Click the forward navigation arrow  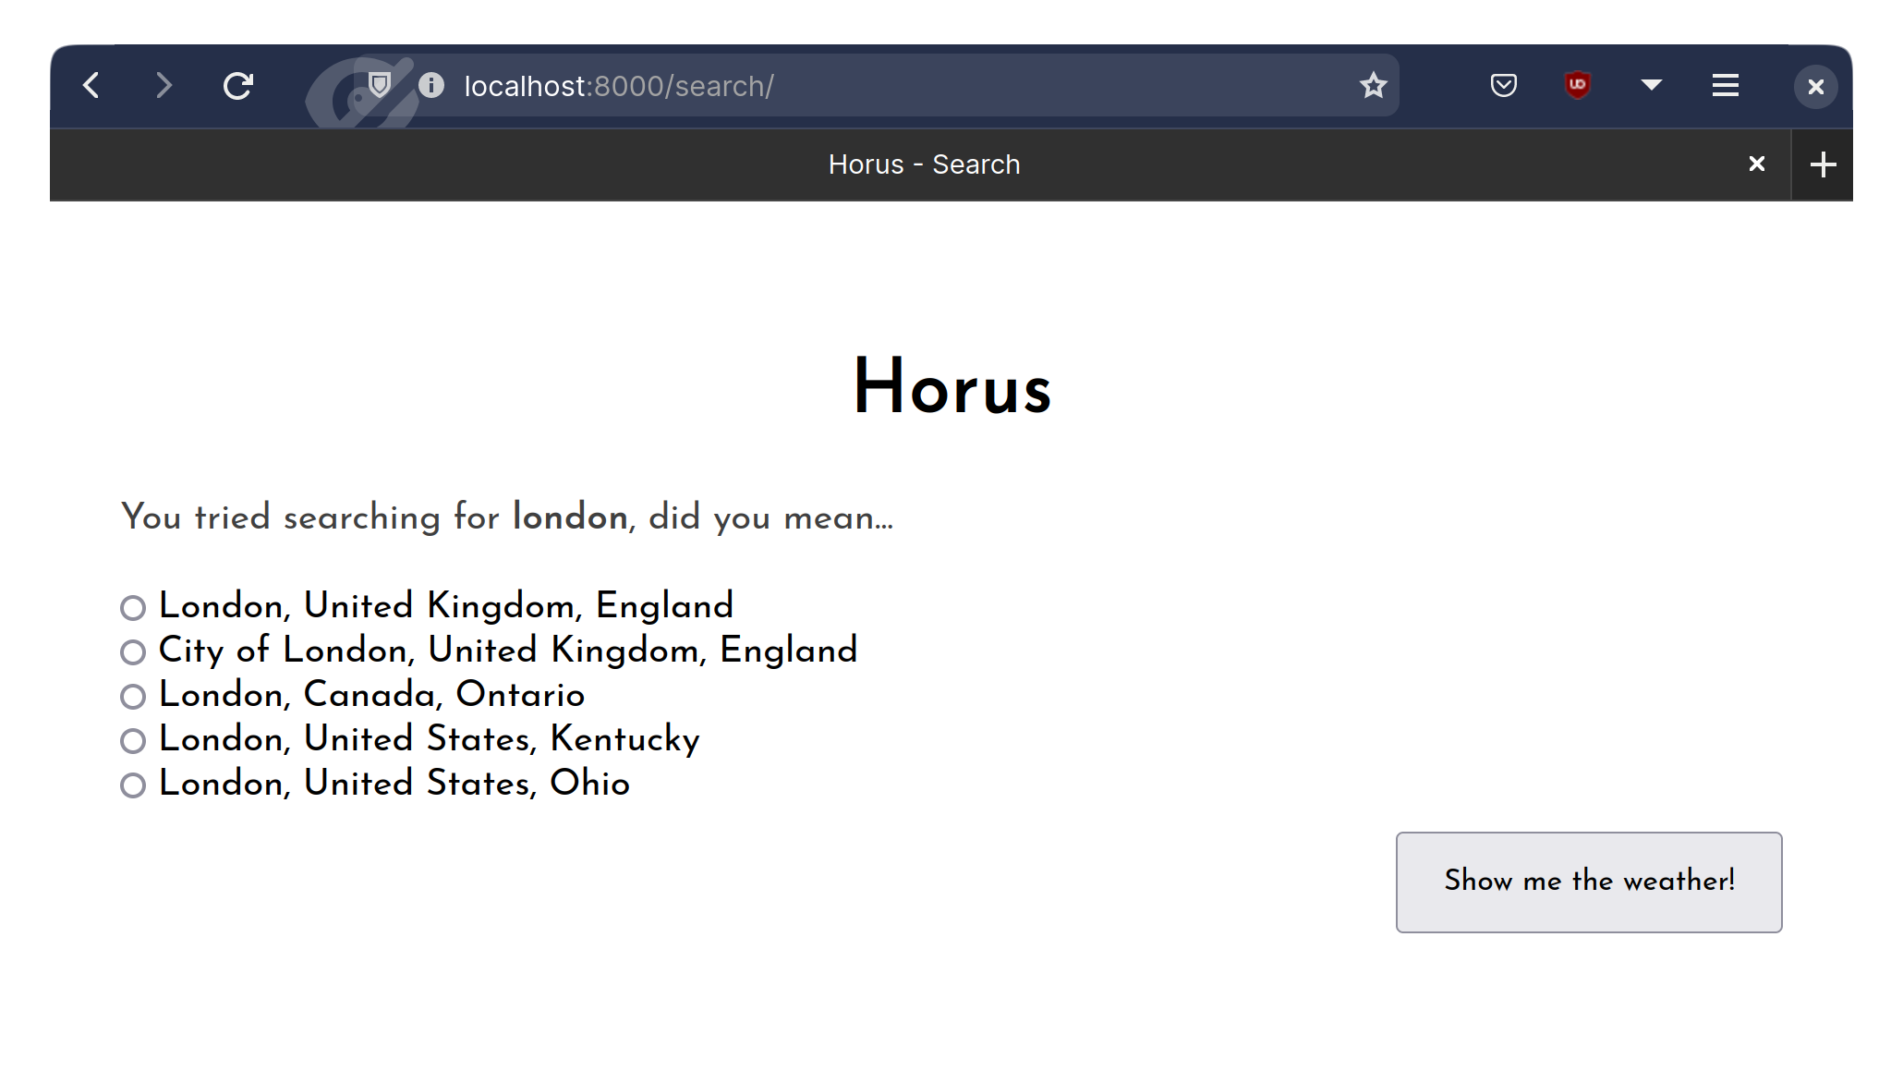[x=164, y=86]
